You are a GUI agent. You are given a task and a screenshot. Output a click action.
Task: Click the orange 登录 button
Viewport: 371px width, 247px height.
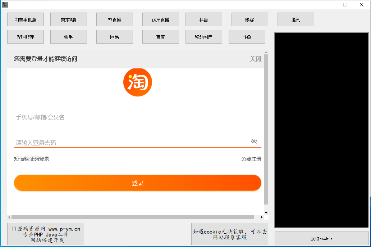tap(137, 183)
